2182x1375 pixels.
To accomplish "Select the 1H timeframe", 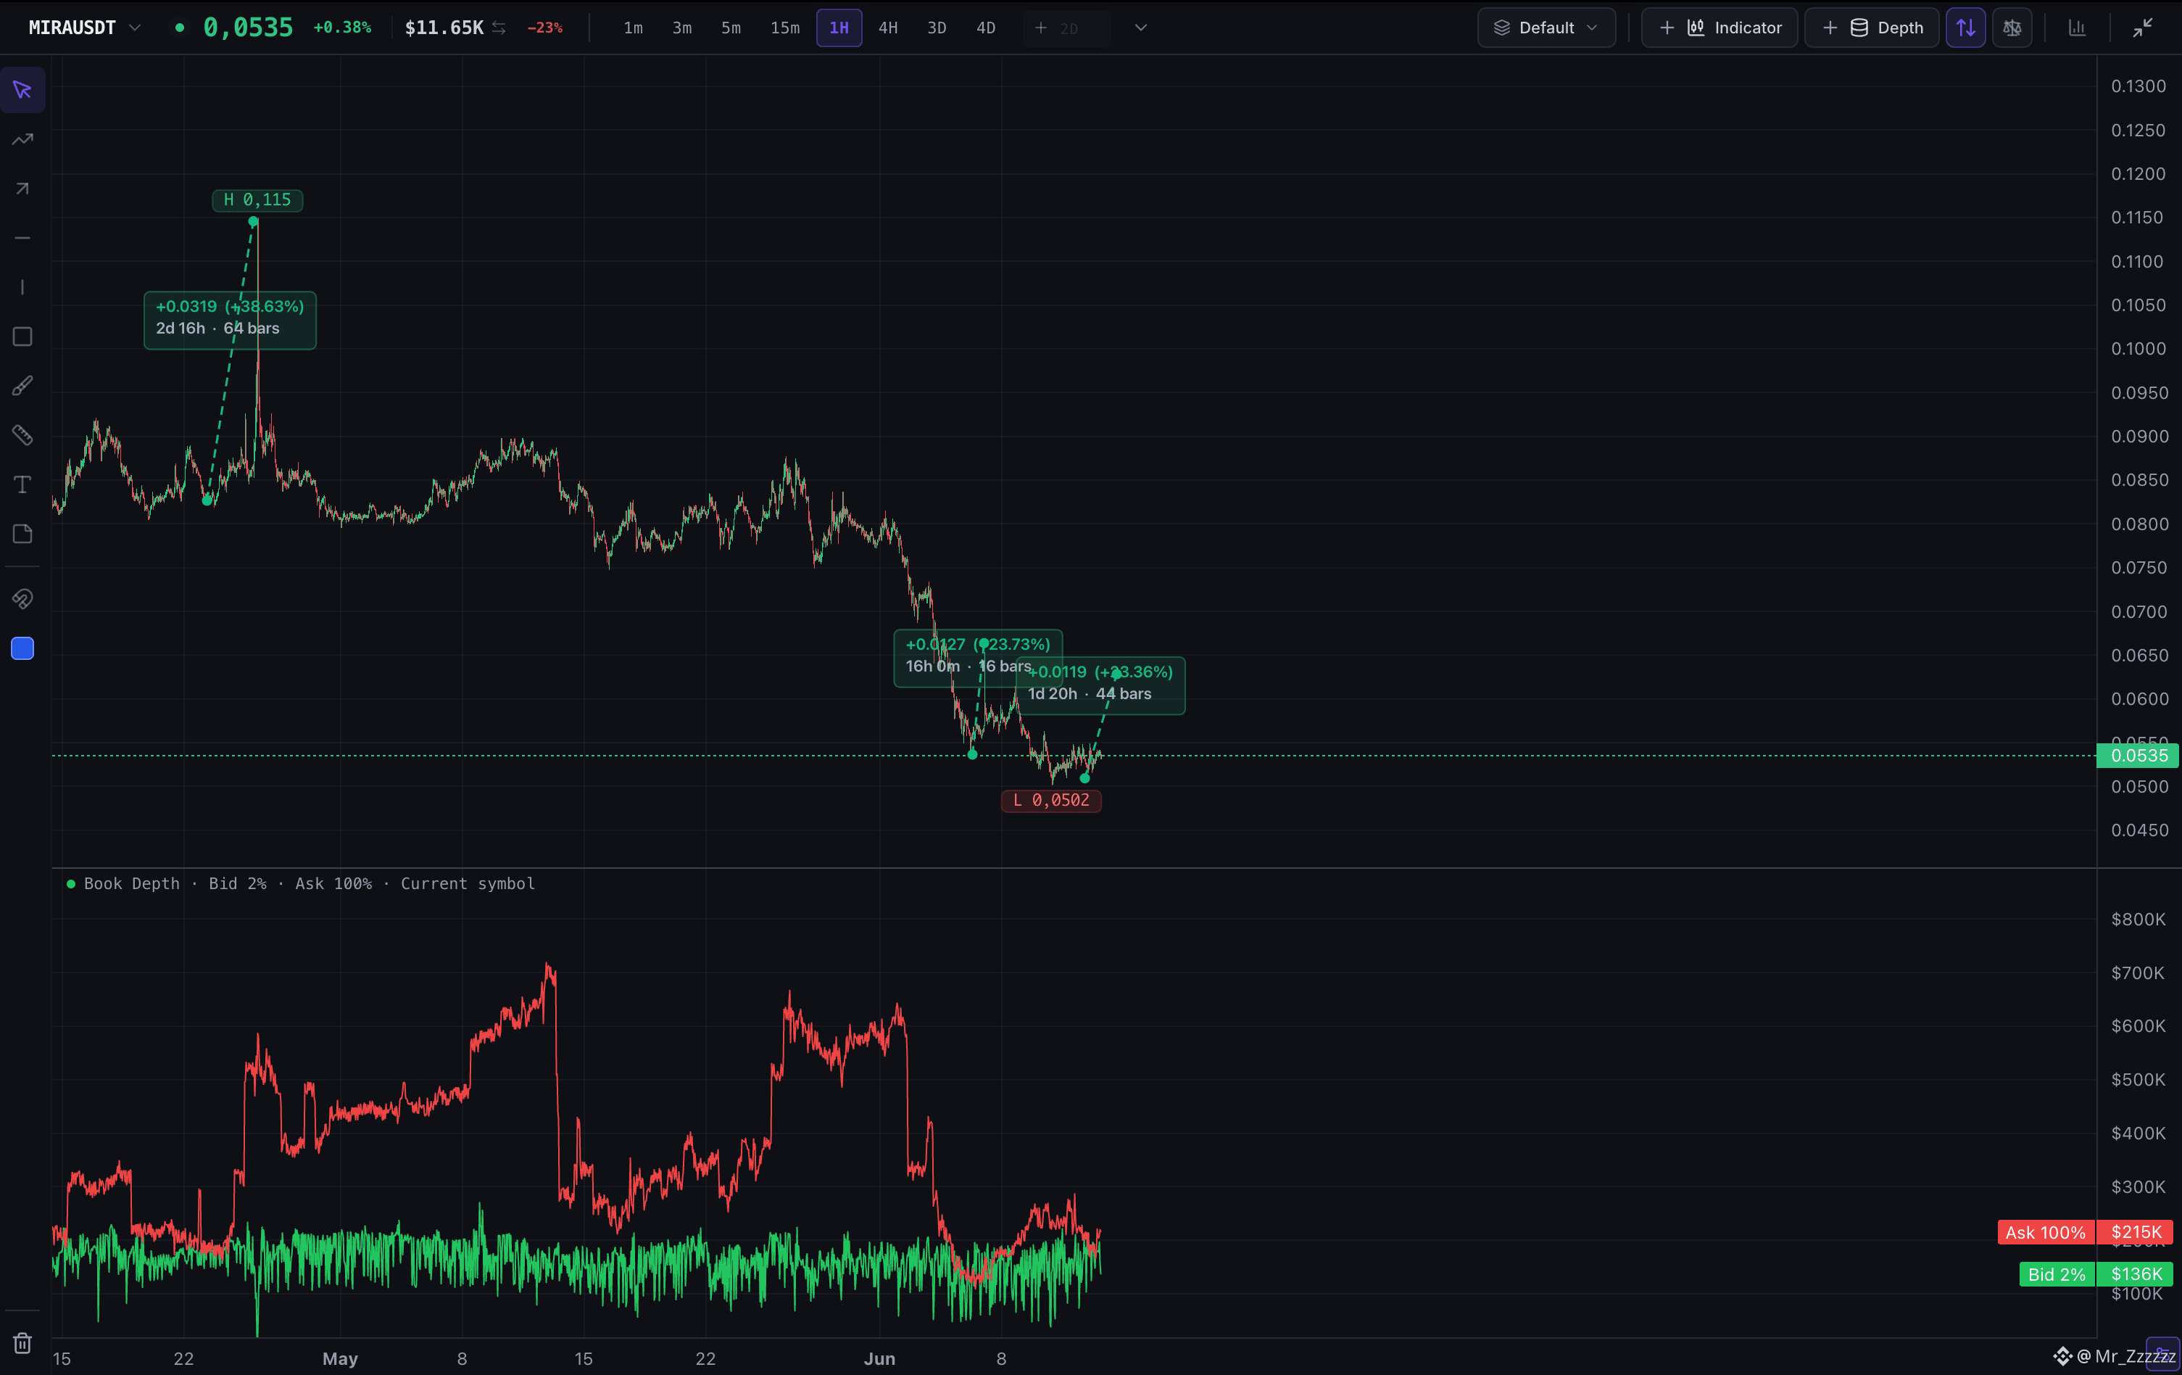I will click(x=839, y=28).
